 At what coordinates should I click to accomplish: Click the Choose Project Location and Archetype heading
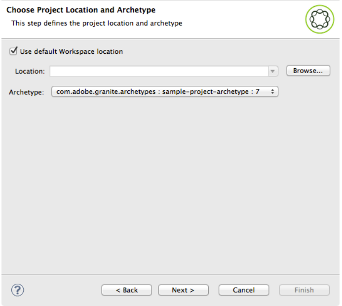81,10
